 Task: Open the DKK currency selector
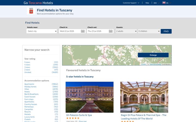pyautogui.click(x=156, y=3)
